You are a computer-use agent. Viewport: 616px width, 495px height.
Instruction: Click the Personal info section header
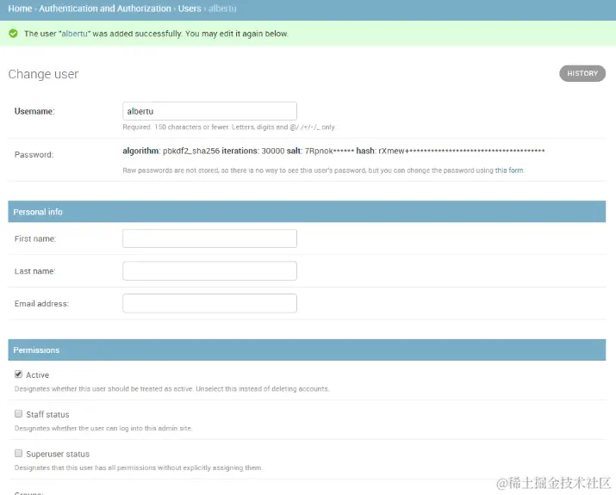pos(307,212)
